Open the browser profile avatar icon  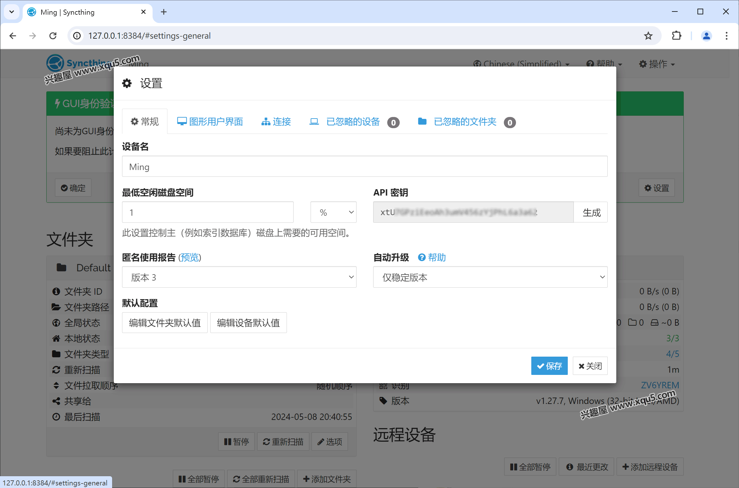coord(706,36)
